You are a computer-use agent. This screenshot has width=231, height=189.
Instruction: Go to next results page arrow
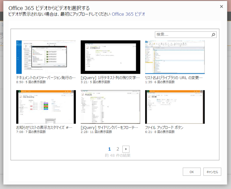coord(126,149)
